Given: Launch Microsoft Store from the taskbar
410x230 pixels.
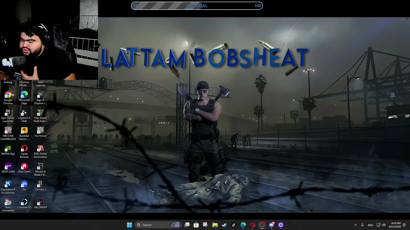Looking at the screenshot, I should (x=196, y=225).
